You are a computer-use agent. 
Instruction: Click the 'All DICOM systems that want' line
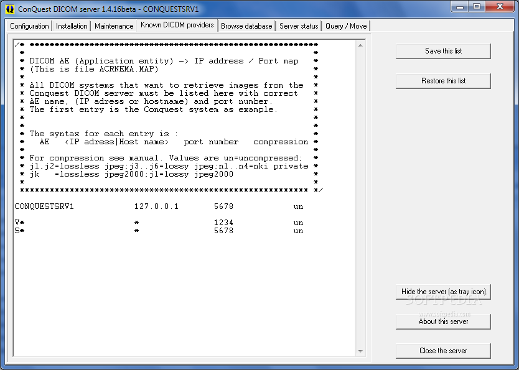coord(167,85)
